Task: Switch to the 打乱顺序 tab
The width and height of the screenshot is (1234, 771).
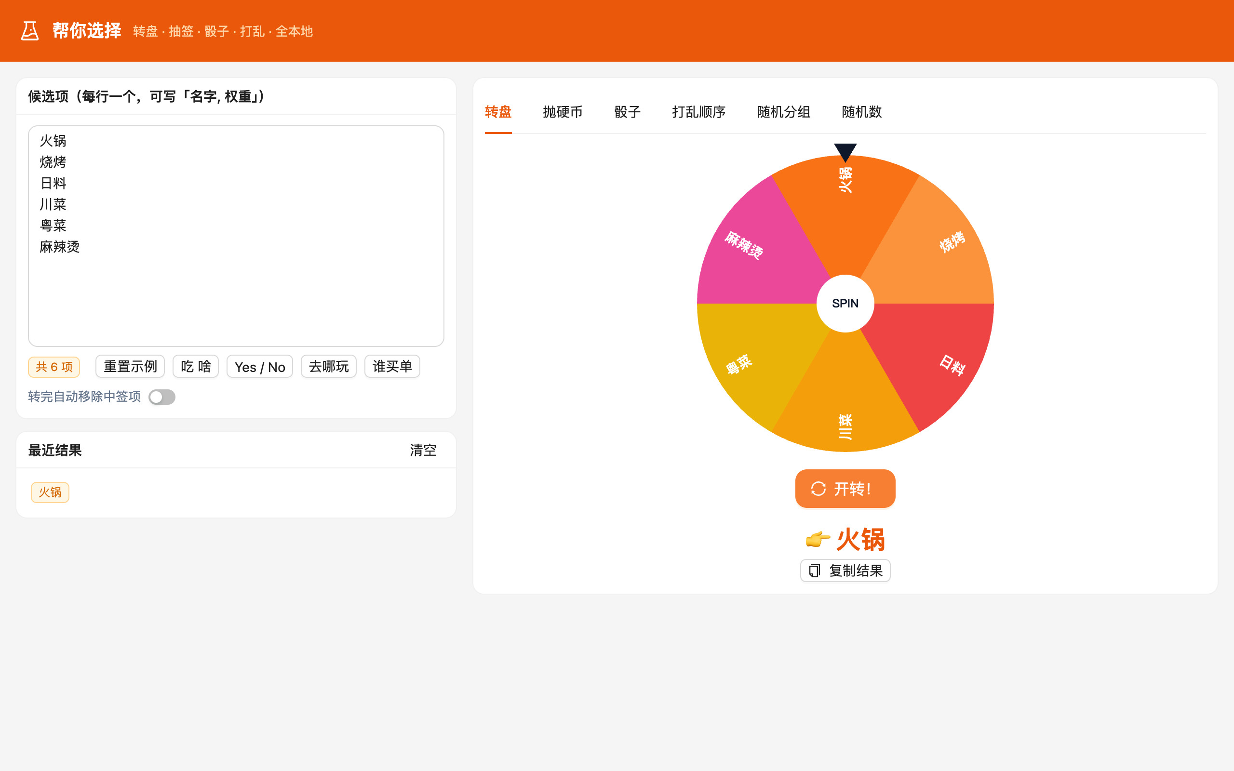Action: coord(698,112)
